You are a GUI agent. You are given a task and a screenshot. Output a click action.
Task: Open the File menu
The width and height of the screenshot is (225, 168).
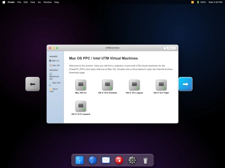(19, 2)
